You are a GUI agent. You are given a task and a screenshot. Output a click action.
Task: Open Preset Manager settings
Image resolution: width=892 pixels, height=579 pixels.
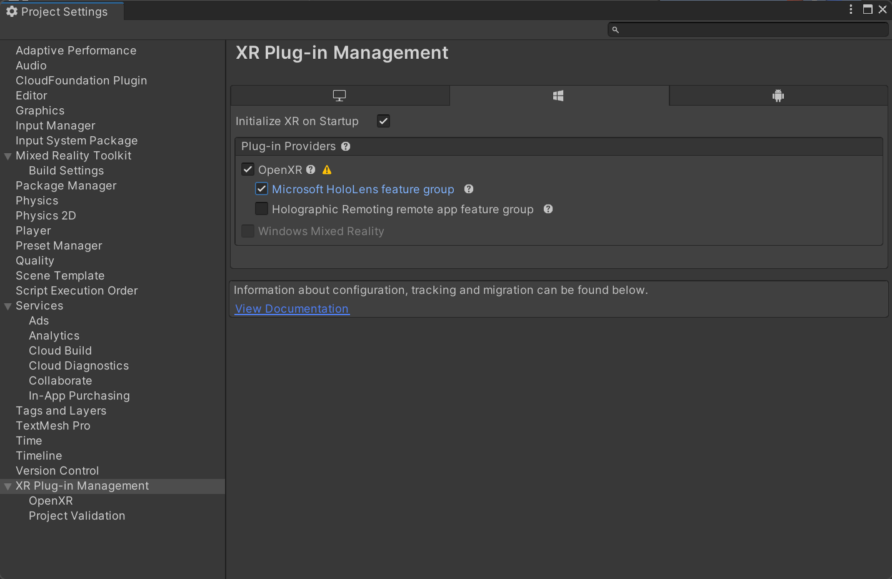59,246
